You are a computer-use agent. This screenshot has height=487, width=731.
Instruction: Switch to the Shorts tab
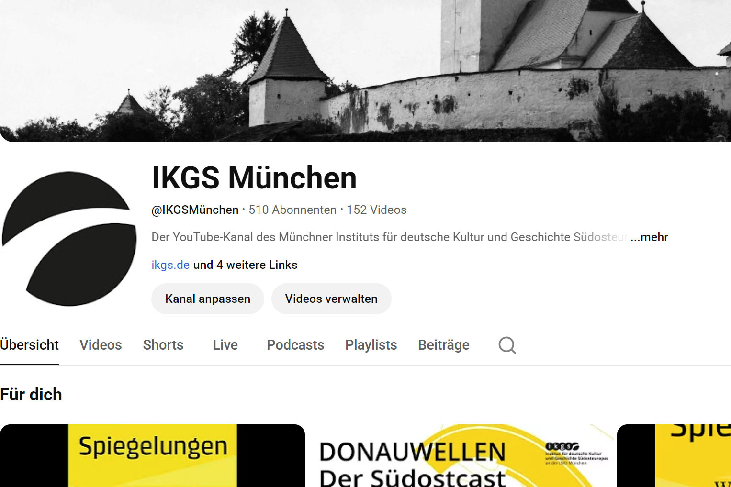163,345
